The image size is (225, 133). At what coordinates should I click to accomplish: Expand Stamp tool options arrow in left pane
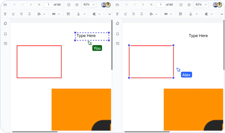click(x=84, y=14)
